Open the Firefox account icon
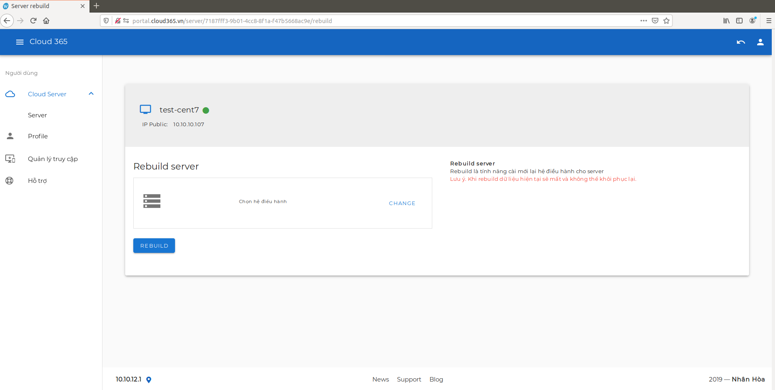Screen dimensions: 775x390 click(753, 20)
